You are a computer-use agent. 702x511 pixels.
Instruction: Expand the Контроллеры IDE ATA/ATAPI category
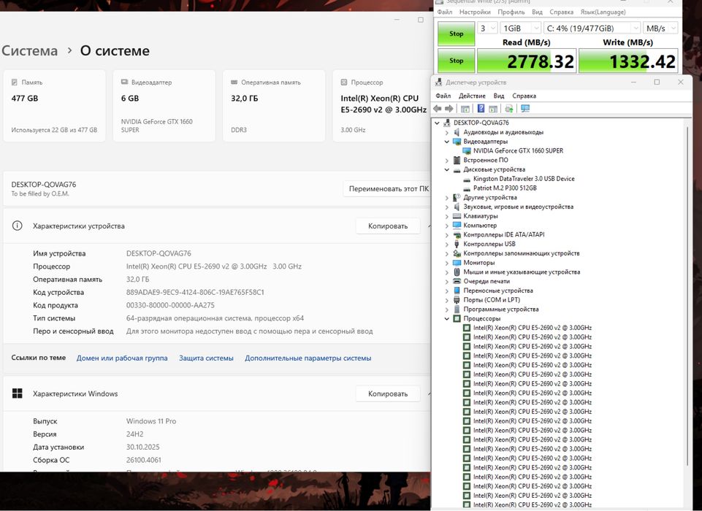[x=447, y=235]
